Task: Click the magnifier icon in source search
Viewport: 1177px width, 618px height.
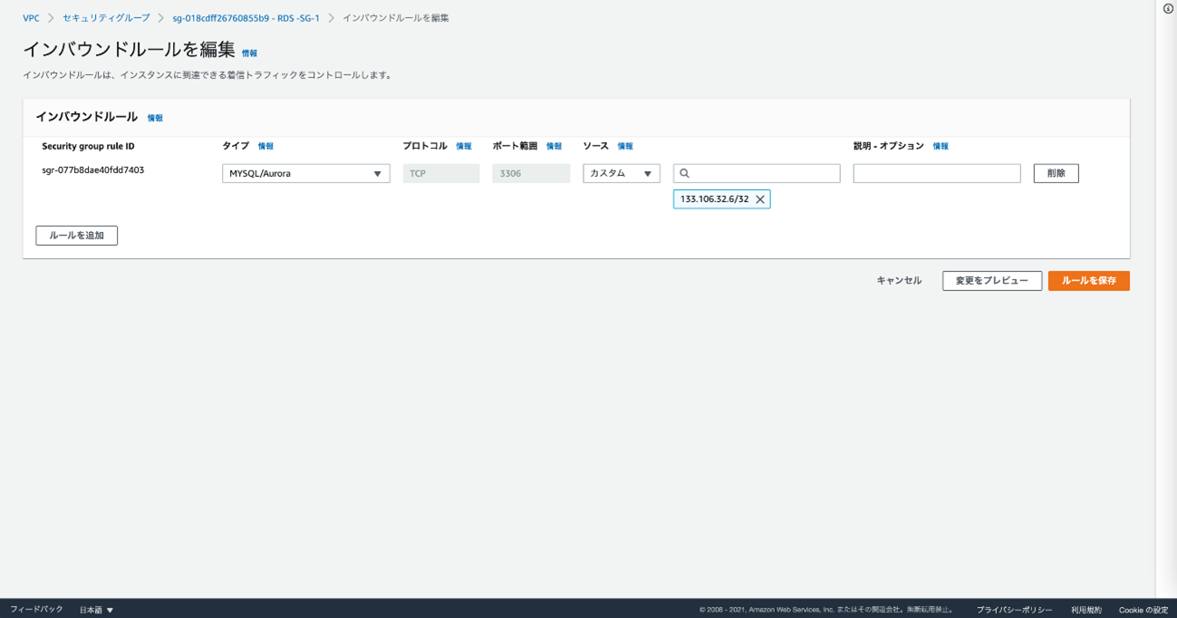Action: (685, 173)
